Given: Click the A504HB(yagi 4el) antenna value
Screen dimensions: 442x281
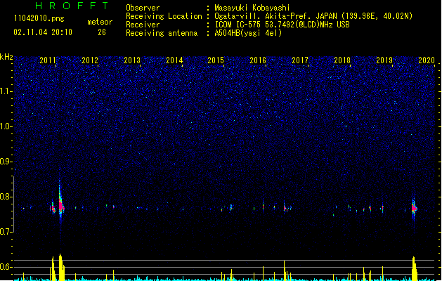Looking at the screenshot, I should pos(248,33).
